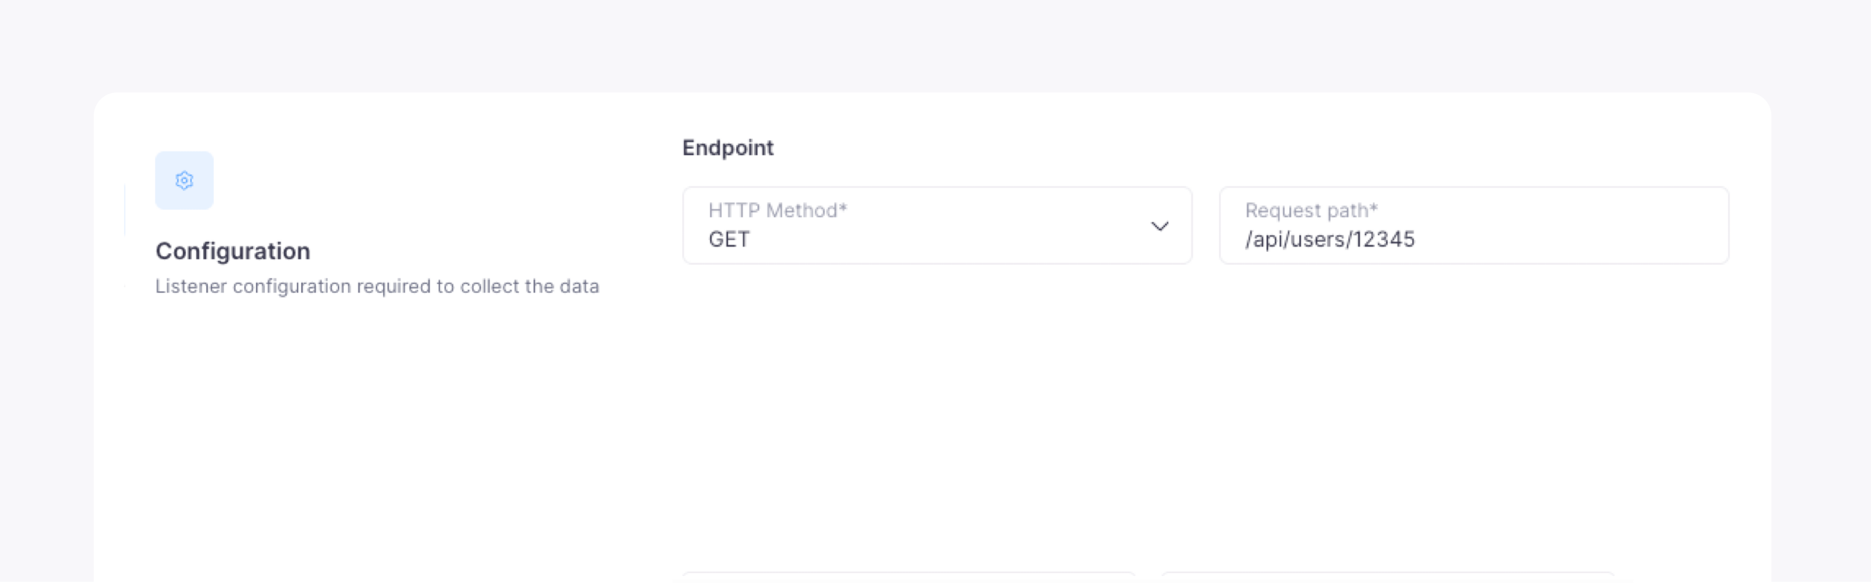
Task: Expand the HTTP Method chevron arrow
Action: [1160, 227]
